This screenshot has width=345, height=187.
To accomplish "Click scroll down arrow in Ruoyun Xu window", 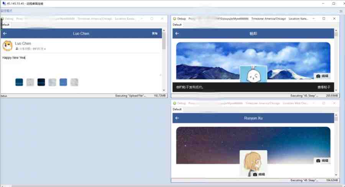I will coord(336,175).
